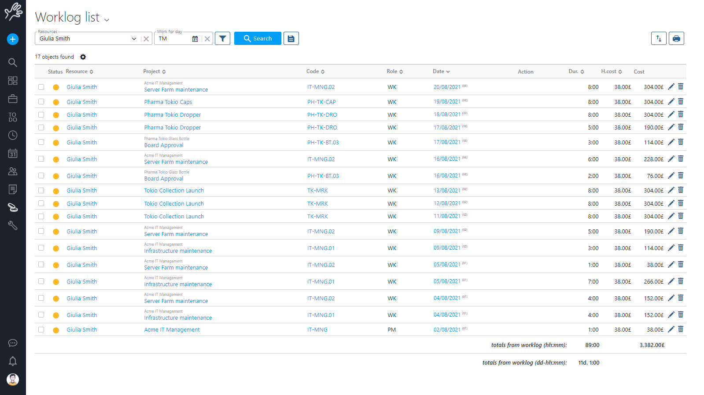Open the filter funnel icon
Viewport: 704px width, 395px height.
point(222,39)
